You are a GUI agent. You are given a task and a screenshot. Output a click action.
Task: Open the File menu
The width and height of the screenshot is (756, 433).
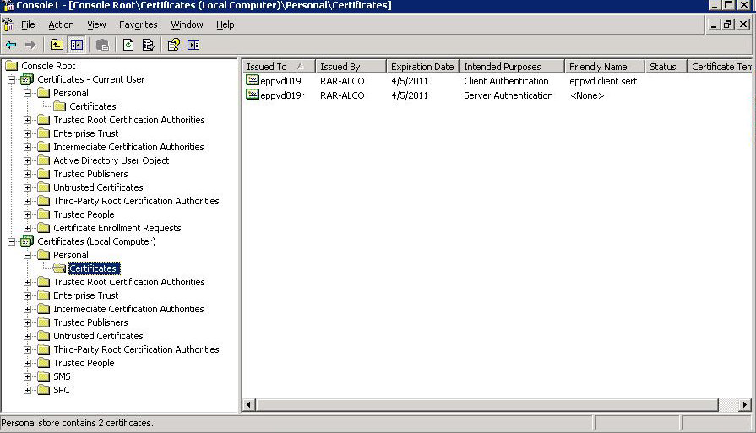28,24
